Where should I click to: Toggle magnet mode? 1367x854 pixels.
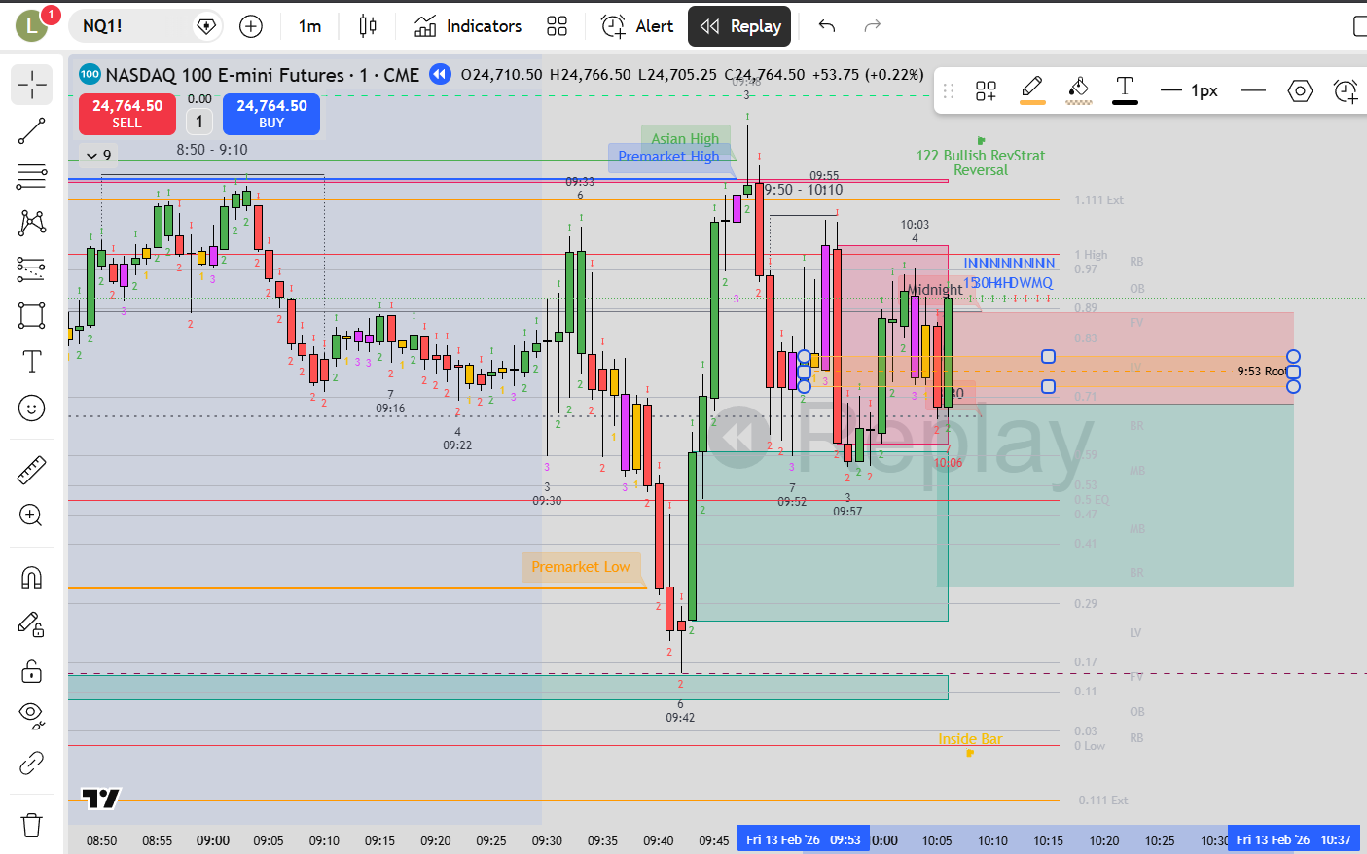pos(31,579)
